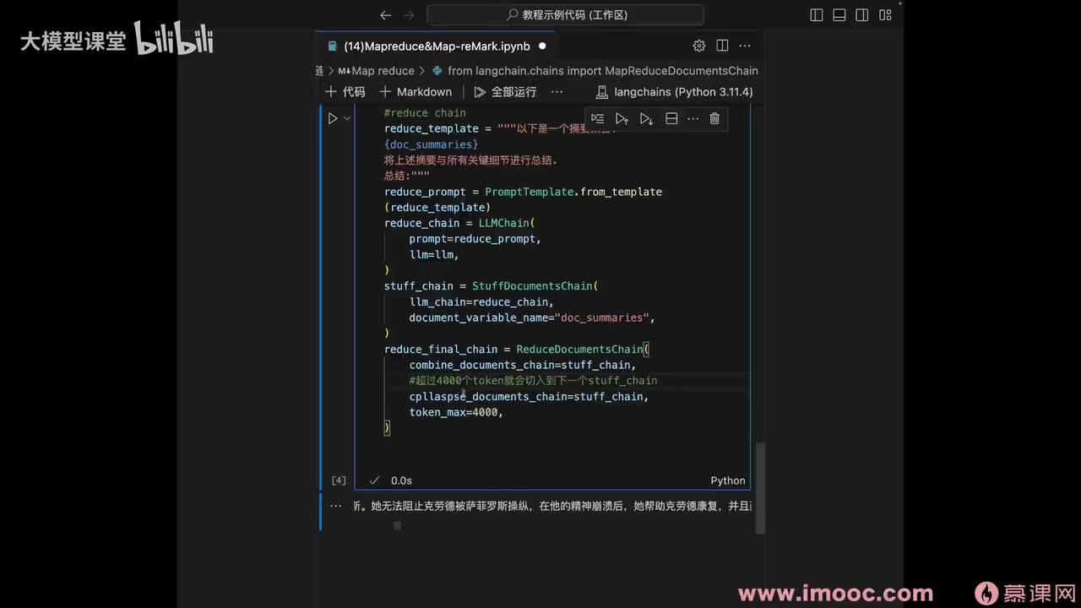This screenshot has height=608, width=1081.
Task: Click the #reduce chain comment
Action: coord(425,112)
